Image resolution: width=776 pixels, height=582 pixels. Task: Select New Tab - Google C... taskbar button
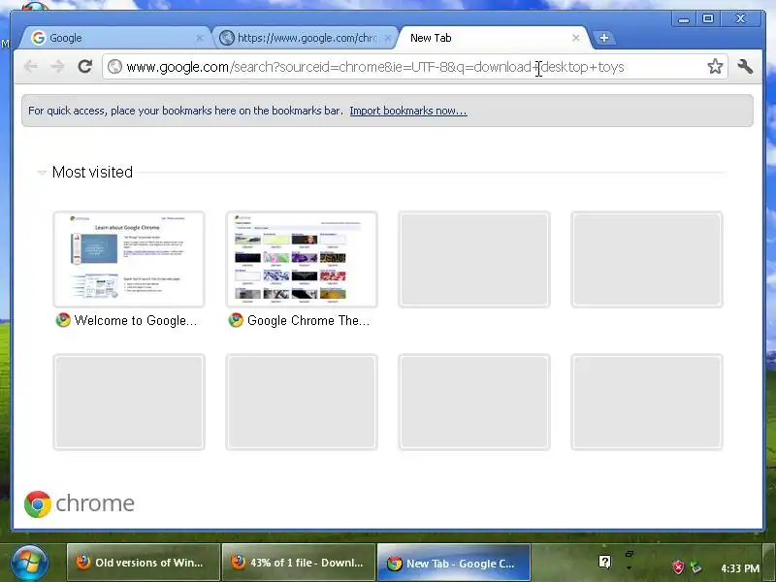[x=454, y=563]
